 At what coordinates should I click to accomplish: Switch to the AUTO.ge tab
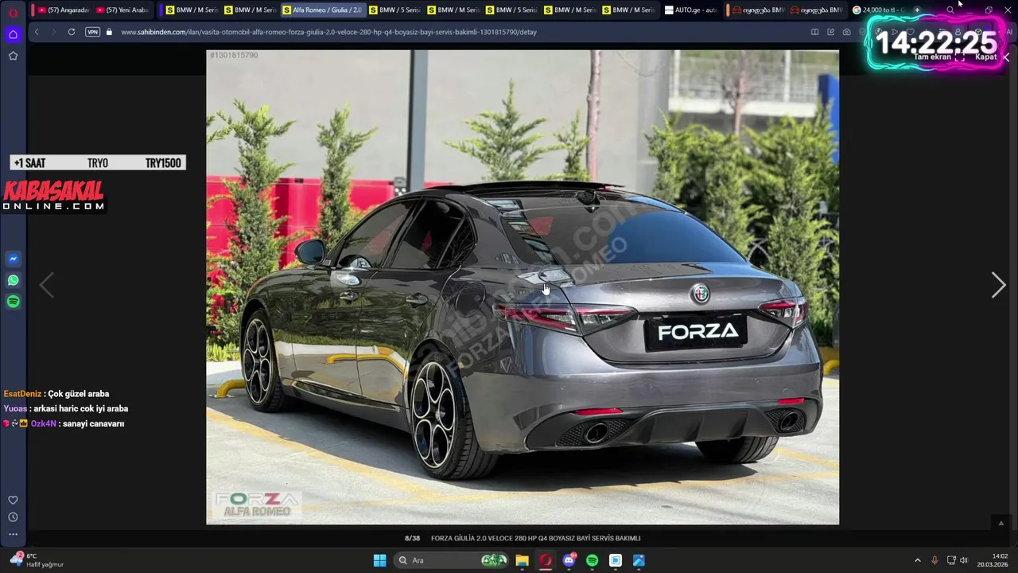690,10
